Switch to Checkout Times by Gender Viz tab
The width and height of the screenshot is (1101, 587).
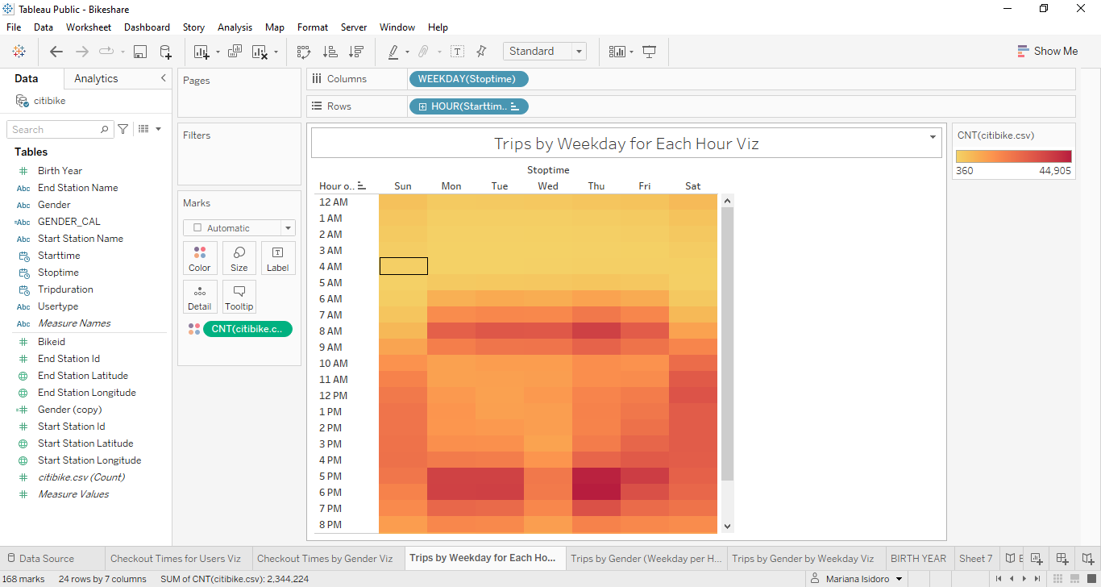point(325,558)
